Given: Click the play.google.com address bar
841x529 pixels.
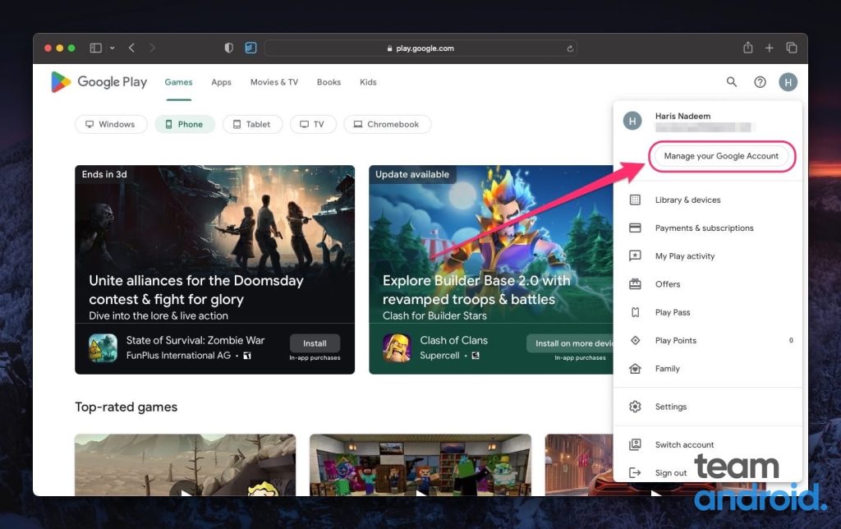Looking at the screenshot, I should pyautogui.click(x=420, y=48).
